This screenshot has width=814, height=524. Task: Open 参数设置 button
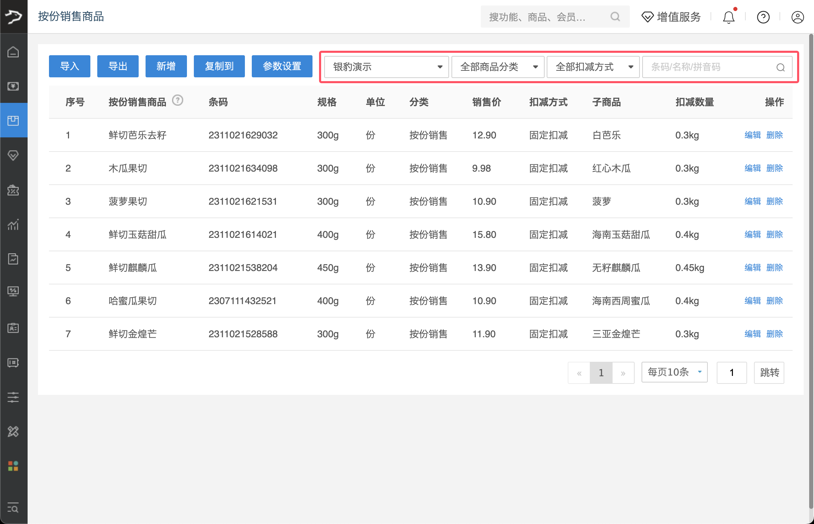click(x=282, y=66)
